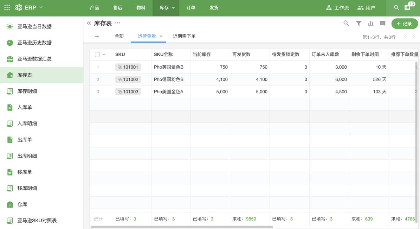
Task: Open the chart statistics icon above the table
Action: point(370,23)
